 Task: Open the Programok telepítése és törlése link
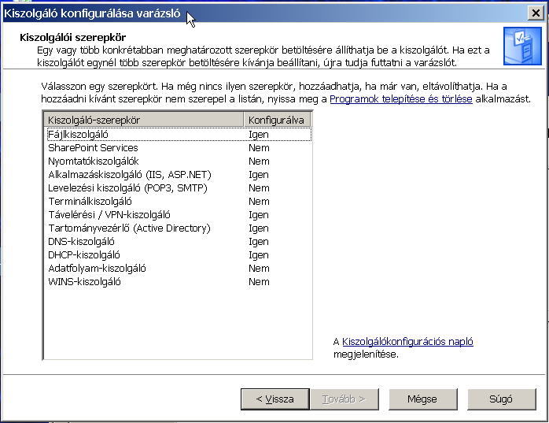[x=401, y=99]
